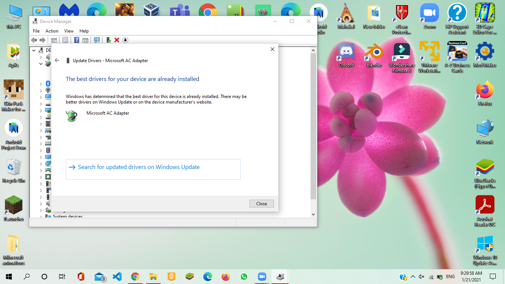Open the Help menu

coord(84,31)
